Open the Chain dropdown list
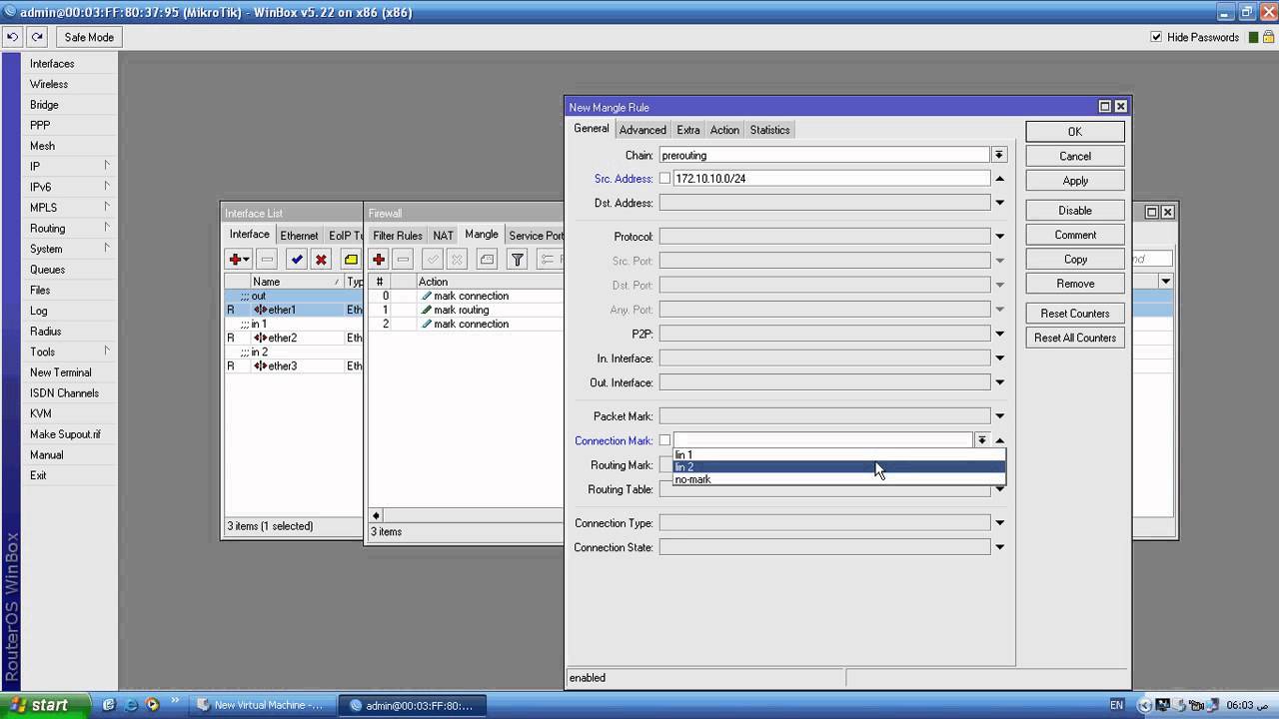The image size is (1279, 719). click(x=998, y=155)
